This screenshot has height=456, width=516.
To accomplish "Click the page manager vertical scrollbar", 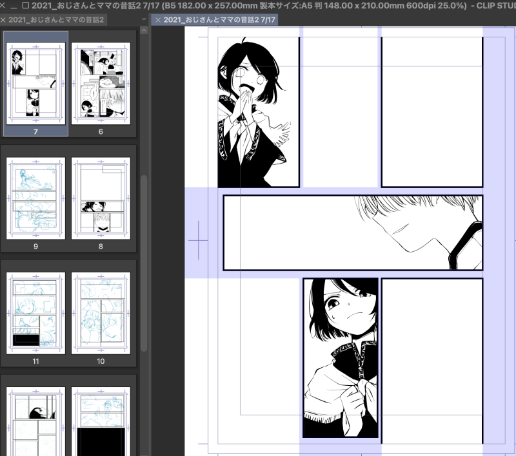I will coord(144,263).
